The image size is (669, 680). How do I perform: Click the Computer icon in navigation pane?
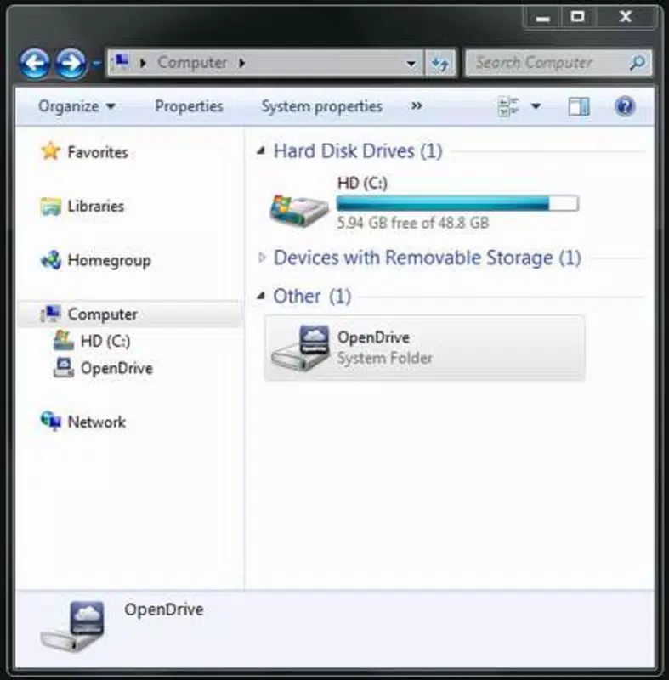point(50,314)
